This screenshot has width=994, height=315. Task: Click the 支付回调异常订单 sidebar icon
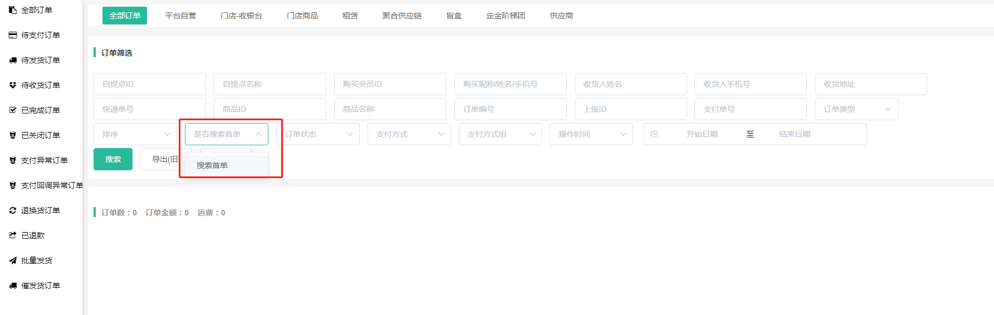13,185
